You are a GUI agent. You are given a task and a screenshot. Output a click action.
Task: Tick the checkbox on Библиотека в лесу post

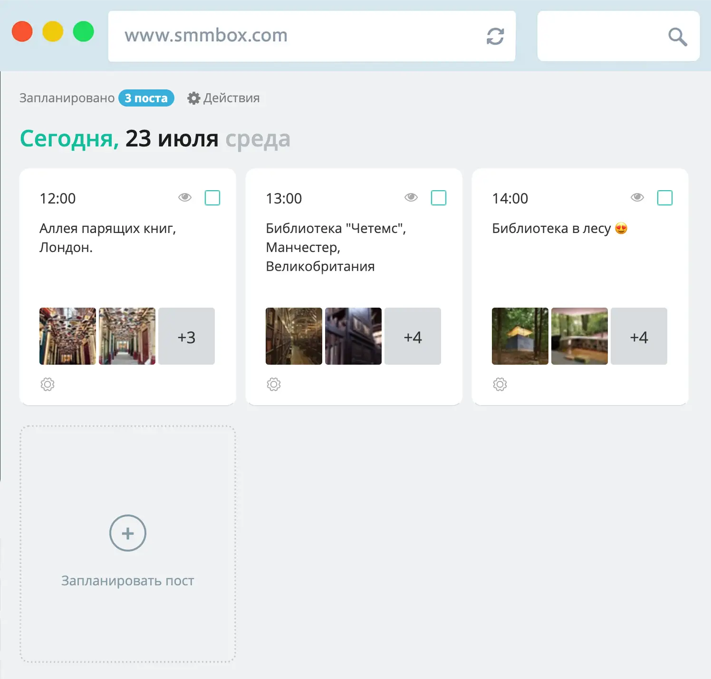[x=665, y=197]
